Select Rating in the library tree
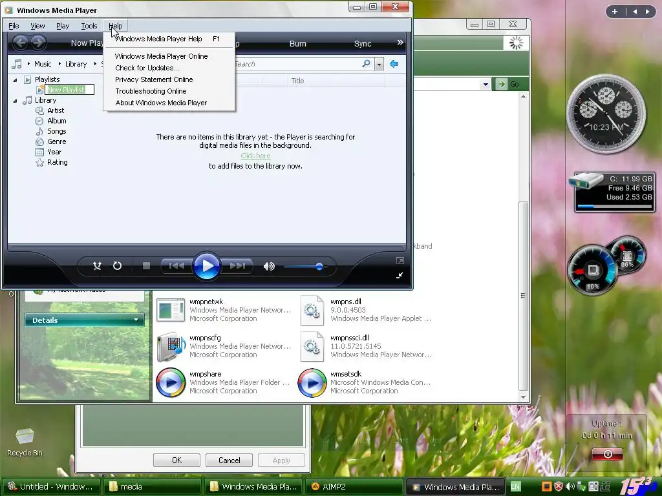This screenshot has width=662, height=496. click(x=57, y=162)
